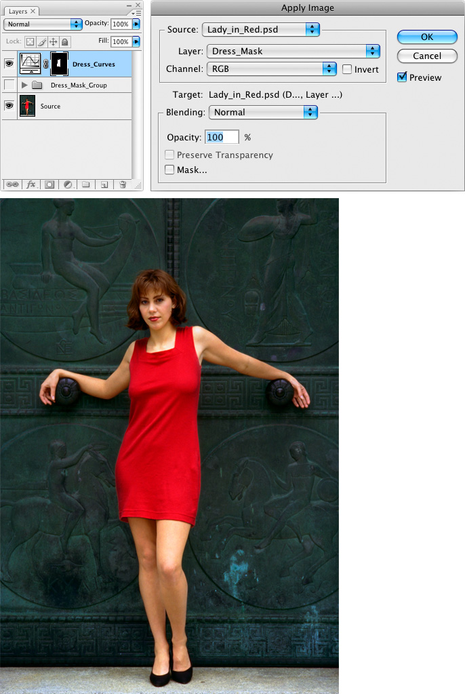The image size is (465, 694).
Task: Uncheck the Preview checkbox
Action: pyautogui.click(x=402, y=77)
